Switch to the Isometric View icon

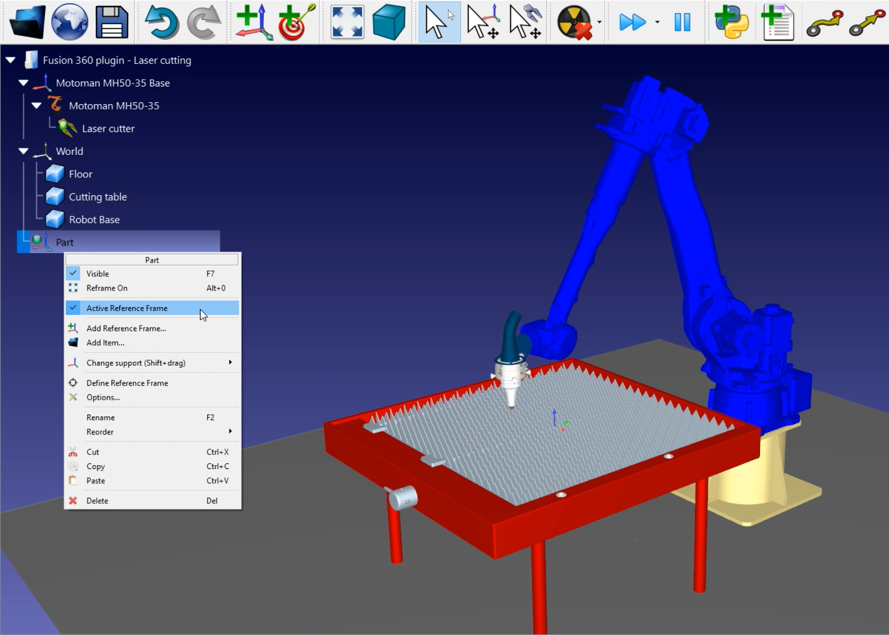tap(389, 21)
